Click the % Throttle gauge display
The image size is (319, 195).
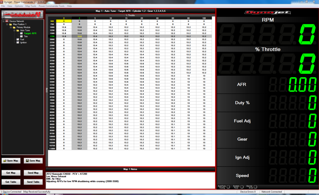click(268, 64)
